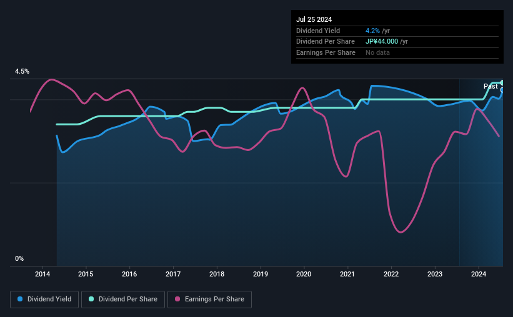Viewport: 513px width, 317px height.
Task: Select the 2018 x-axis label
Action: pos(217,274)
